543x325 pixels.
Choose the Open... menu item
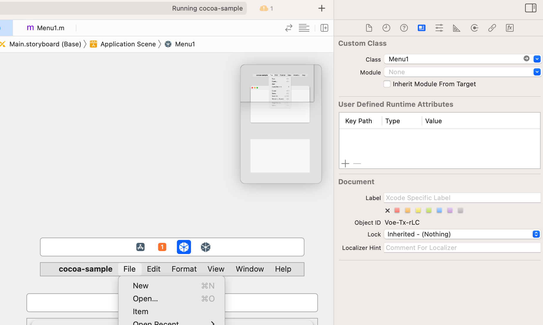tap(145, 299)
